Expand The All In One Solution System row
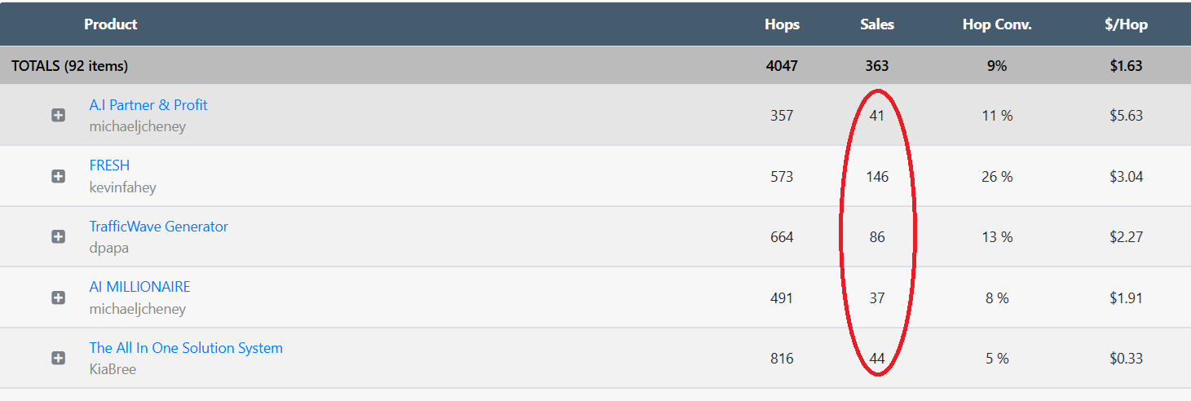The image size is (1191, 401). pos(58,358)
